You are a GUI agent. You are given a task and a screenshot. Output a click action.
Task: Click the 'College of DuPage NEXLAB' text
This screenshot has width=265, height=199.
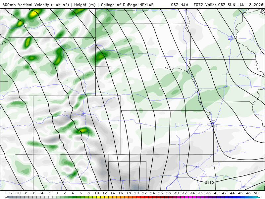click(x=127, y=5)
